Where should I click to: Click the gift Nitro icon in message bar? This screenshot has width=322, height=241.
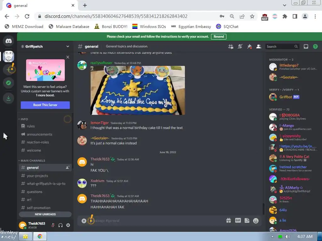tap(229, 221)
